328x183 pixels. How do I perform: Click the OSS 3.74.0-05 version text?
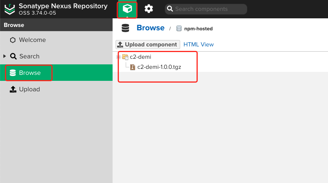[38, 13]
